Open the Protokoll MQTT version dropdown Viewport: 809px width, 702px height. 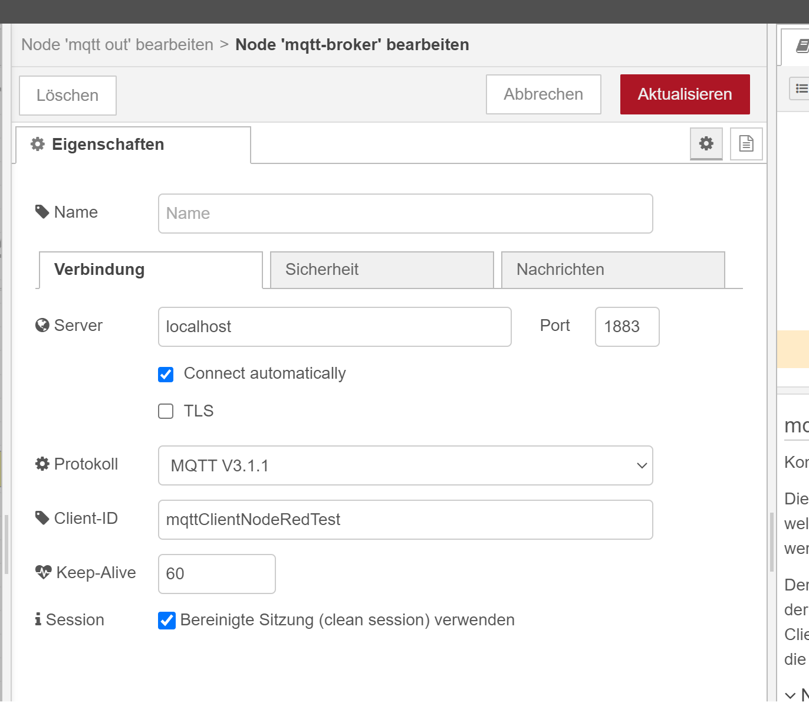(405, 465)
